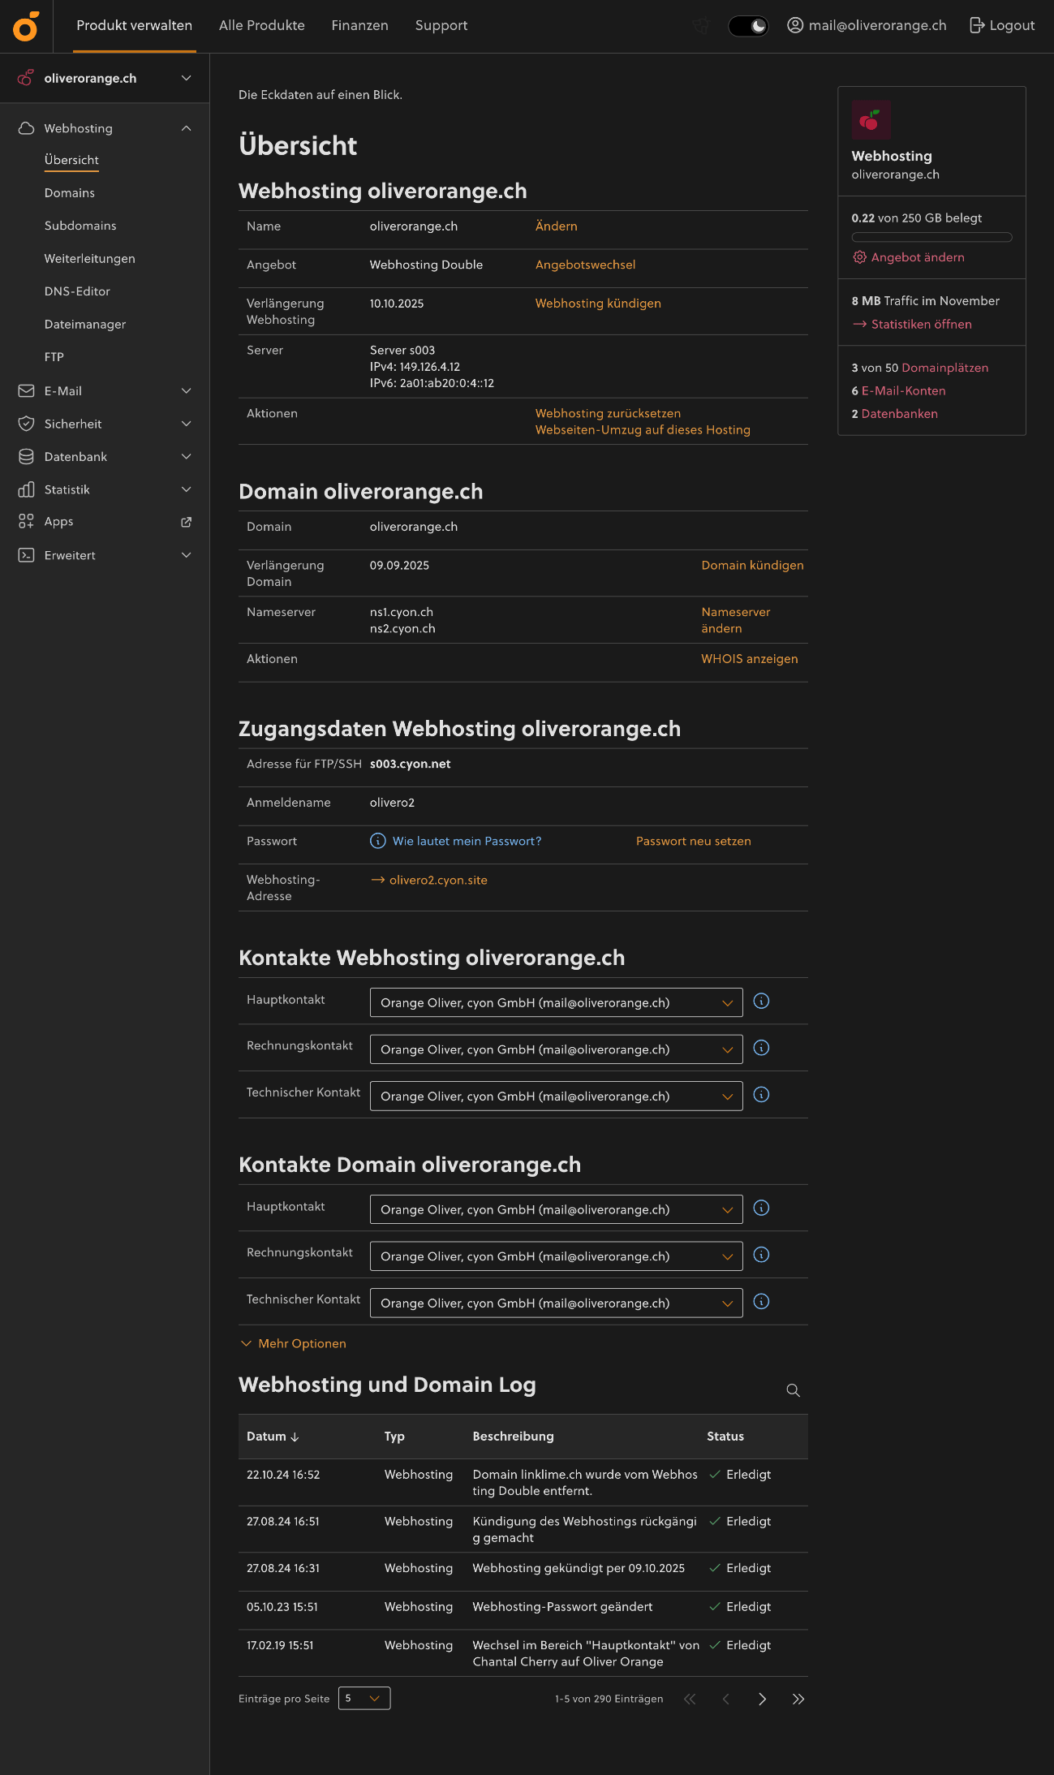Click the E-Mail envelope icon
The width and height of the screenshot is (1054, 1775).
click(x=26, y=391)
